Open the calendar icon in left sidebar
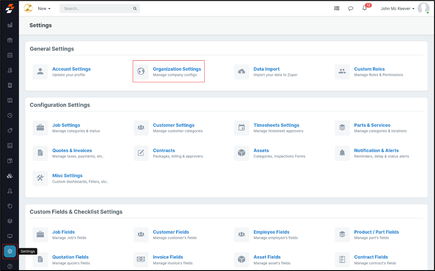435x271 pixels. 10,55
